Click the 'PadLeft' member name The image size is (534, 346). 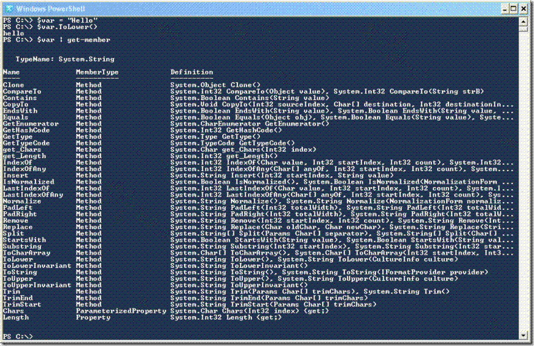(18, 208)
